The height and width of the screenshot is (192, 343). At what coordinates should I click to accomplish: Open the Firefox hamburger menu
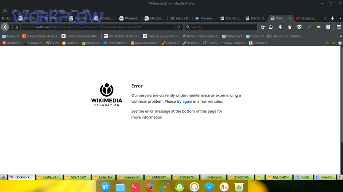[x=339, y=27]
